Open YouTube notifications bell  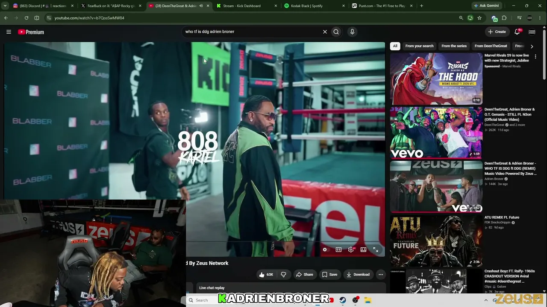[x=518, y=32]
